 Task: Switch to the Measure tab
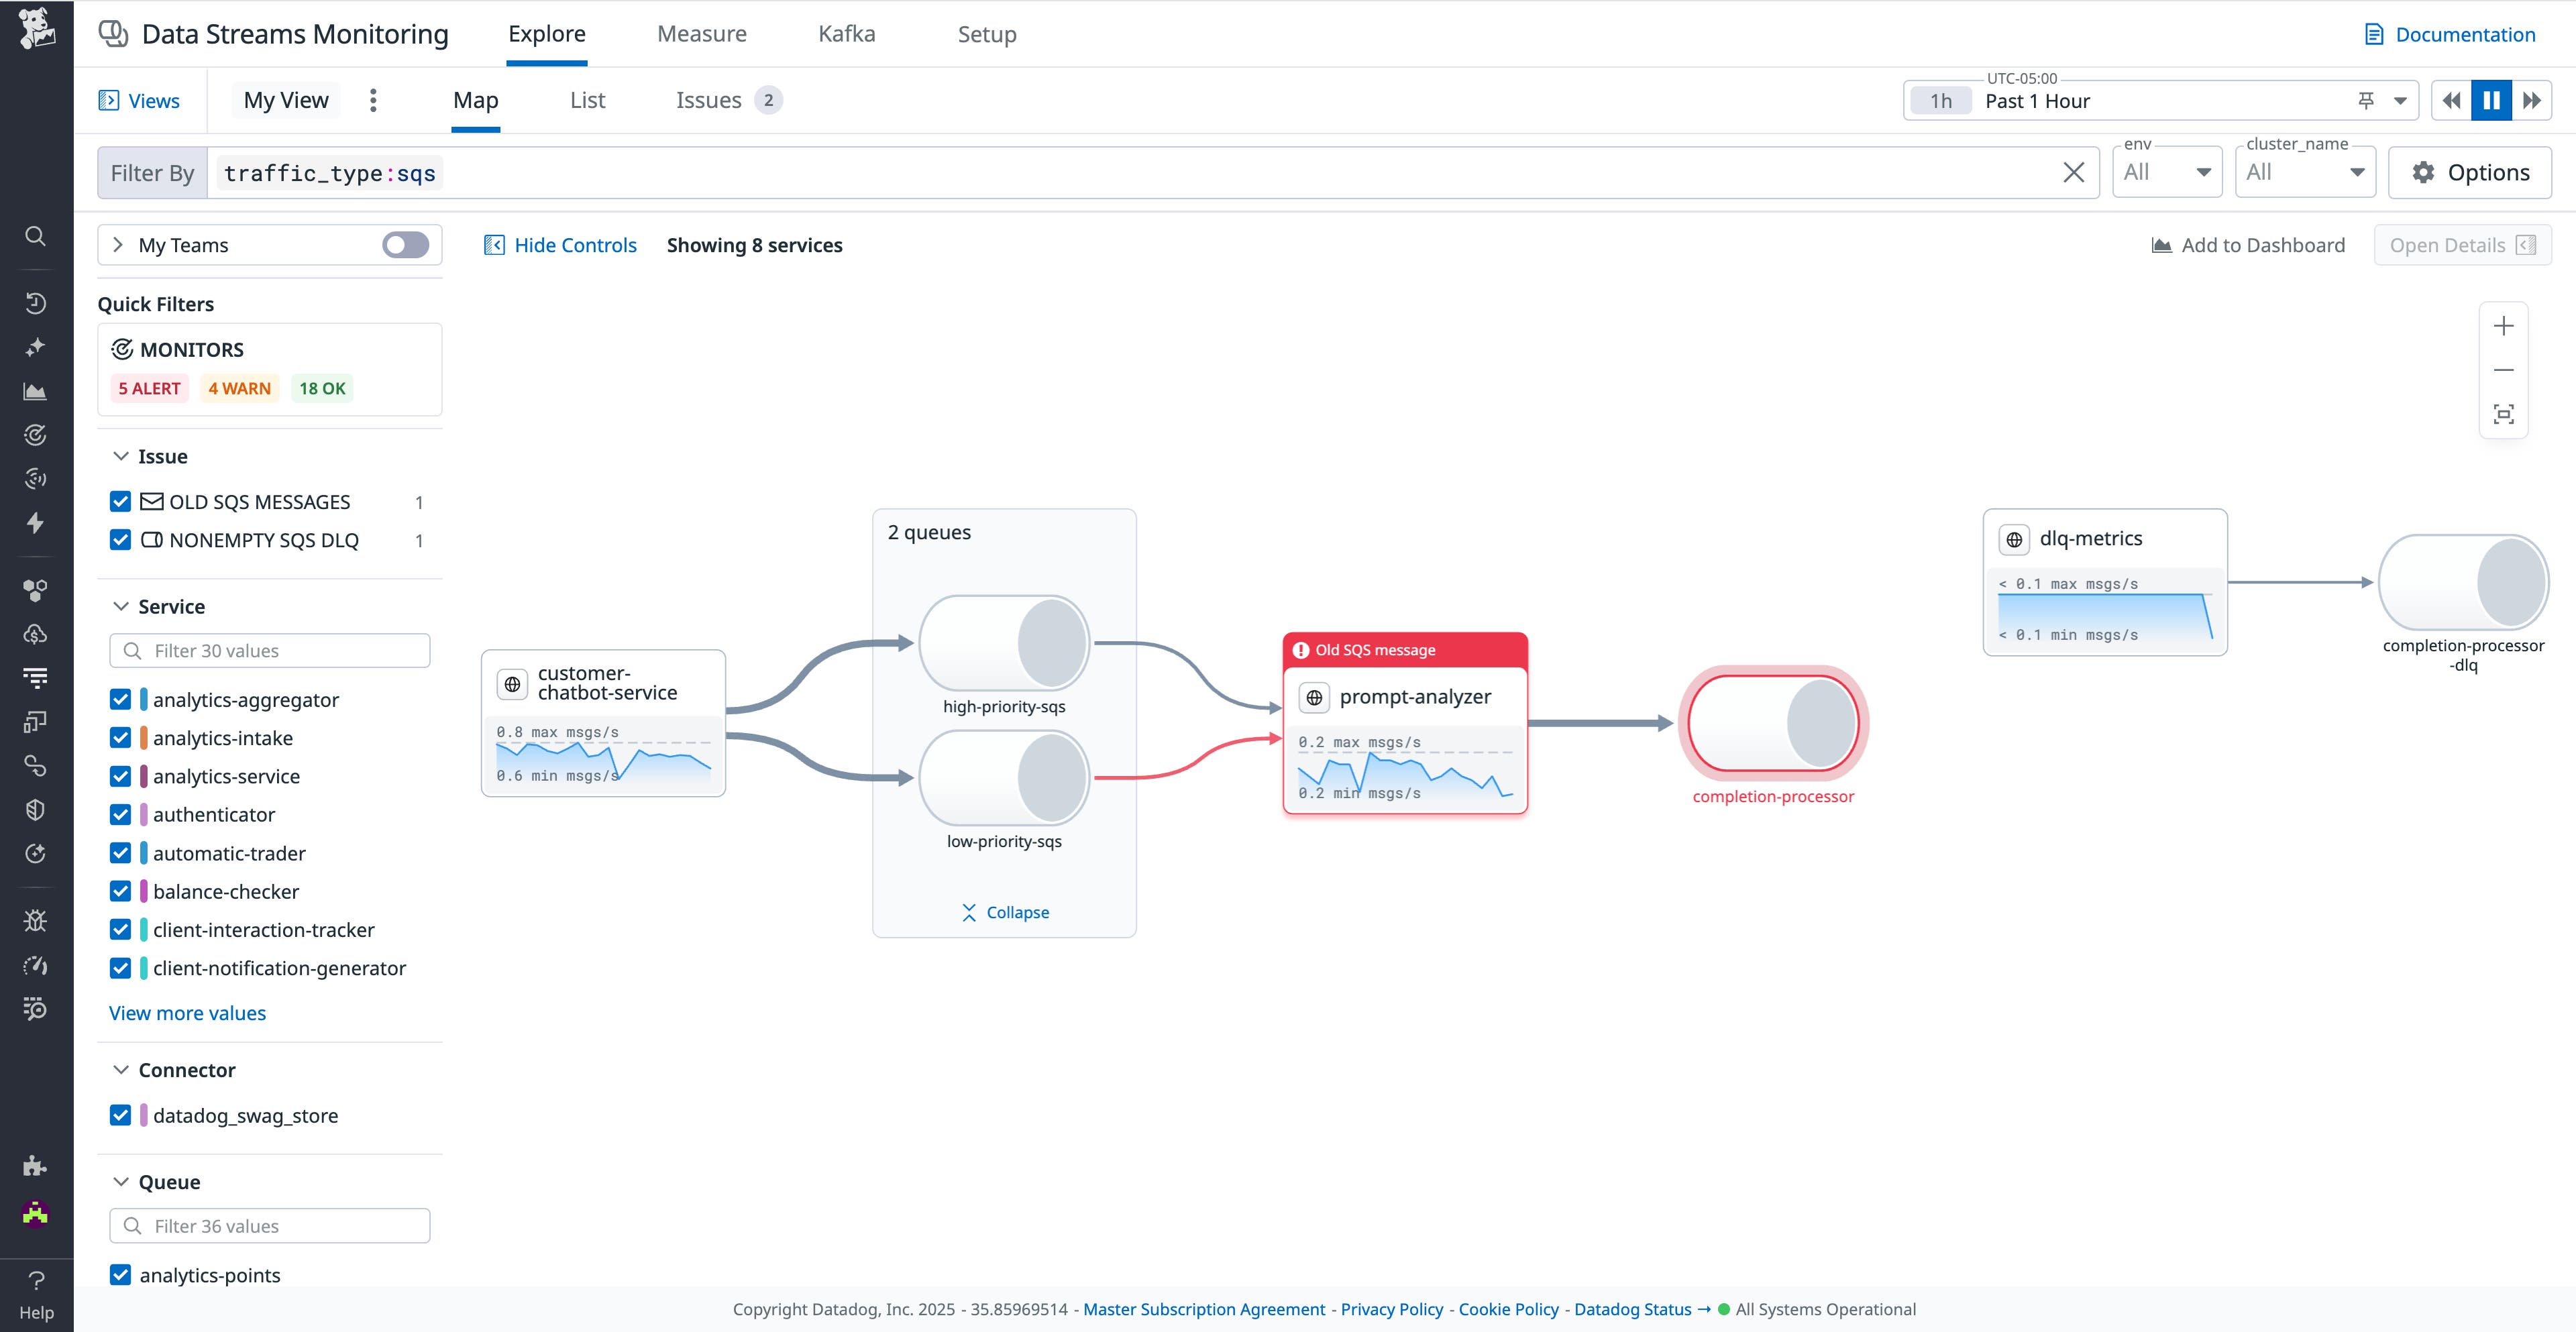click(701, 33)
